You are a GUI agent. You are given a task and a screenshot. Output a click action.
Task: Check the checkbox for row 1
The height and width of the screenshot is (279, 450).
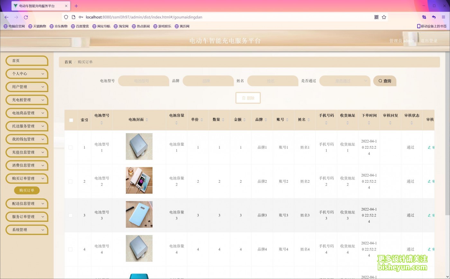tap(70, 148)
